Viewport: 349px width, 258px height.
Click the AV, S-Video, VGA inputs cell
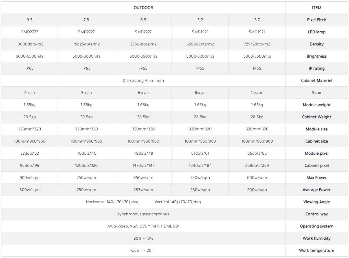coord(143,226)
